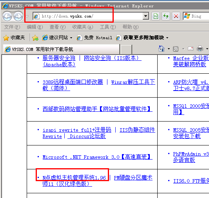The width and height of the screenshot is (209, 198).
Task: Click the blank New Tab button
Action: [126, 49]
